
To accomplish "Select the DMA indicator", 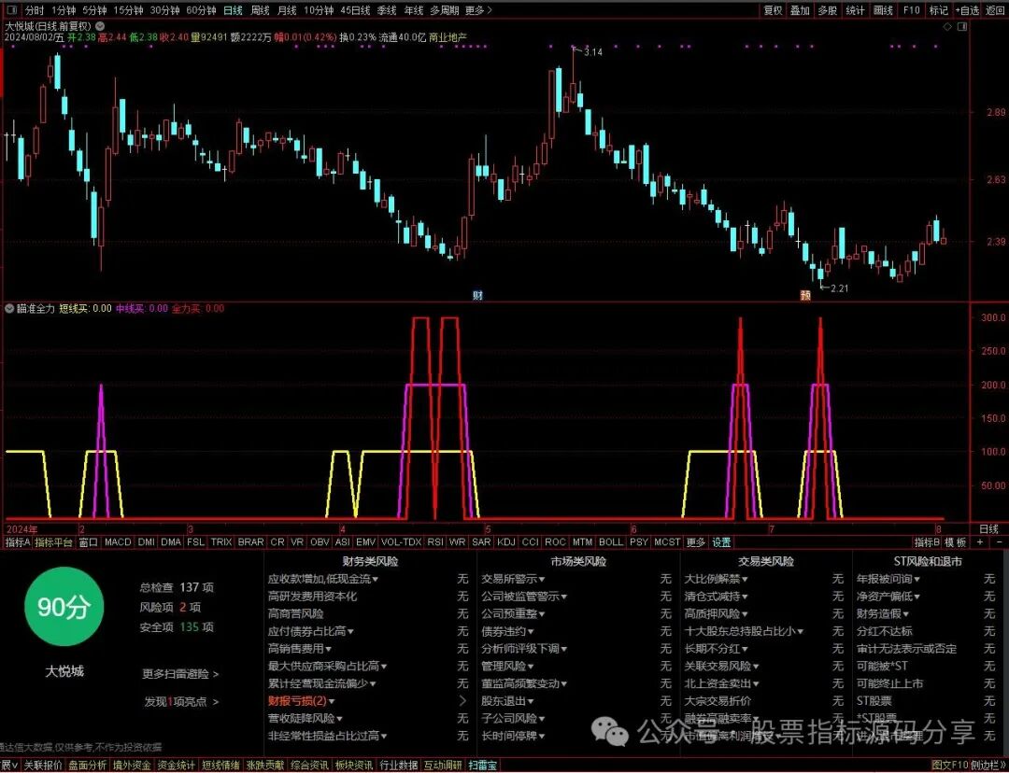I will pos(171,542).
